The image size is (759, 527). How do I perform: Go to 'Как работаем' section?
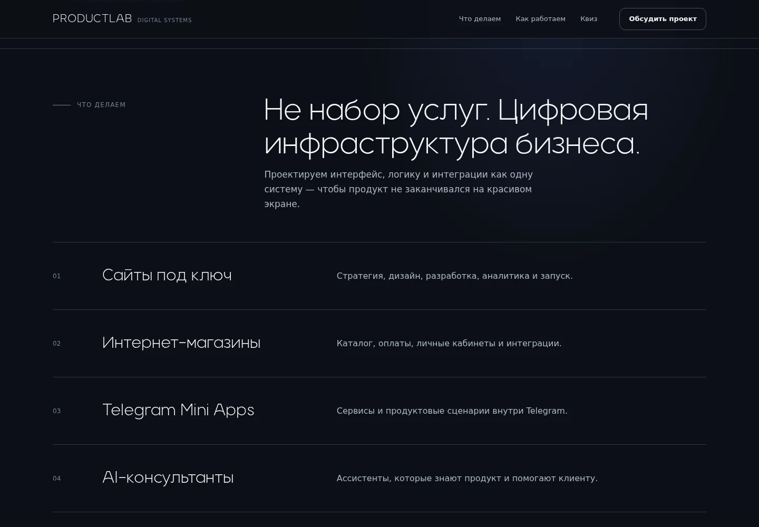[540, 19]
